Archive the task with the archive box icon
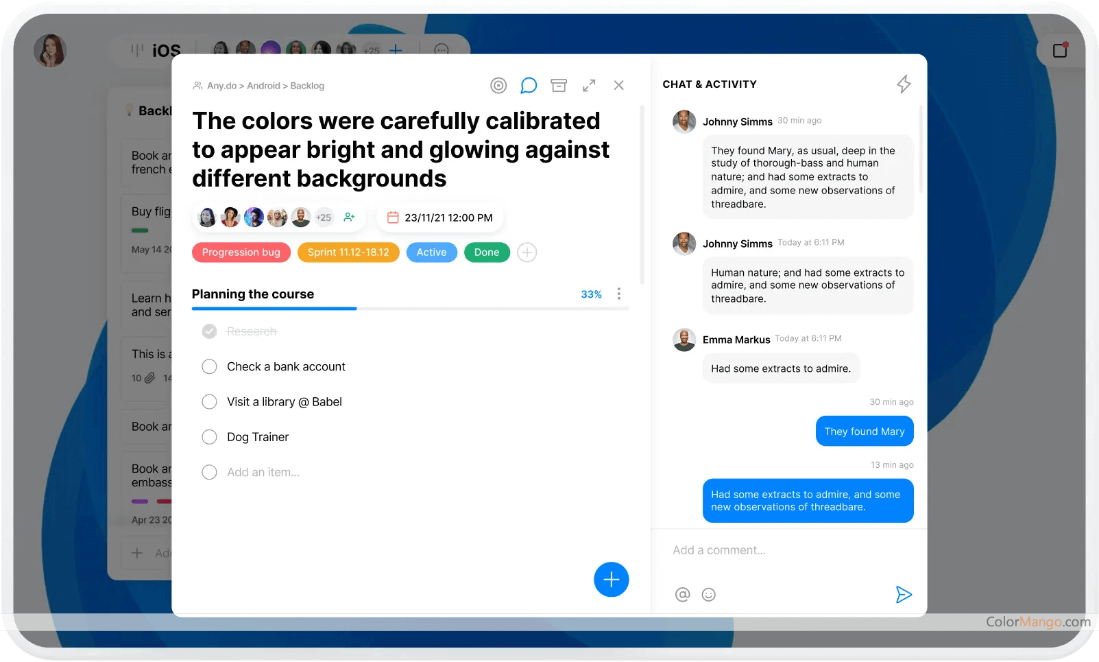The width and height of the screenshot is (1099, 662). 559,85
